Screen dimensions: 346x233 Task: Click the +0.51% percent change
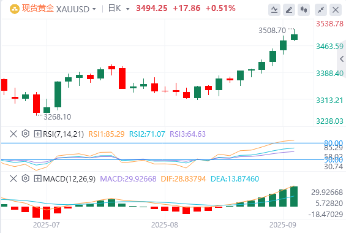coord(220,9)
